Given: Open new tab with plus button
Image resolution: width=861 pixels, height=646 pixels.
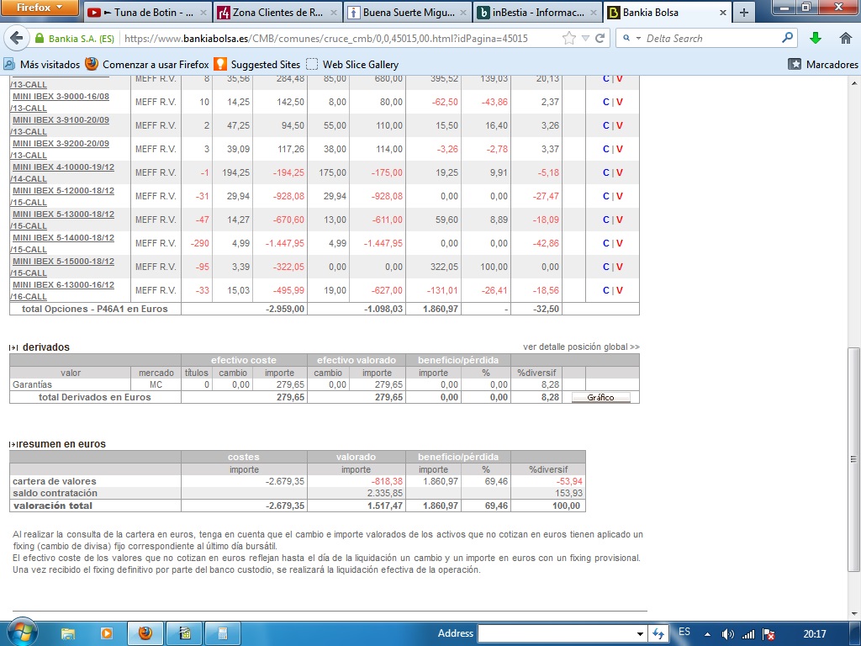Looking at the screenshot, I should 743,13.
